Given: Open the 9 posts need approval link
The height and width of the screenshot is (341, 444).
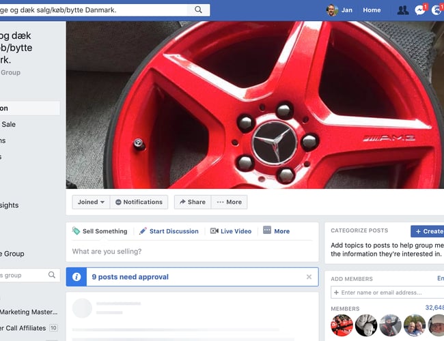Looking at the screenshot, I should click(130, 277).
